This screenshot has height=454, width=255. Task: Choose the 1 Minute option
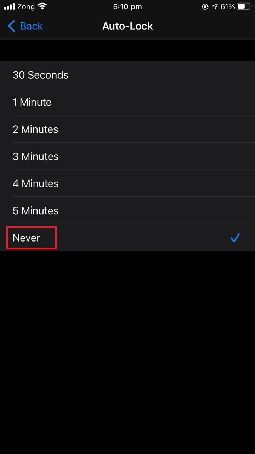pos(127,102)
